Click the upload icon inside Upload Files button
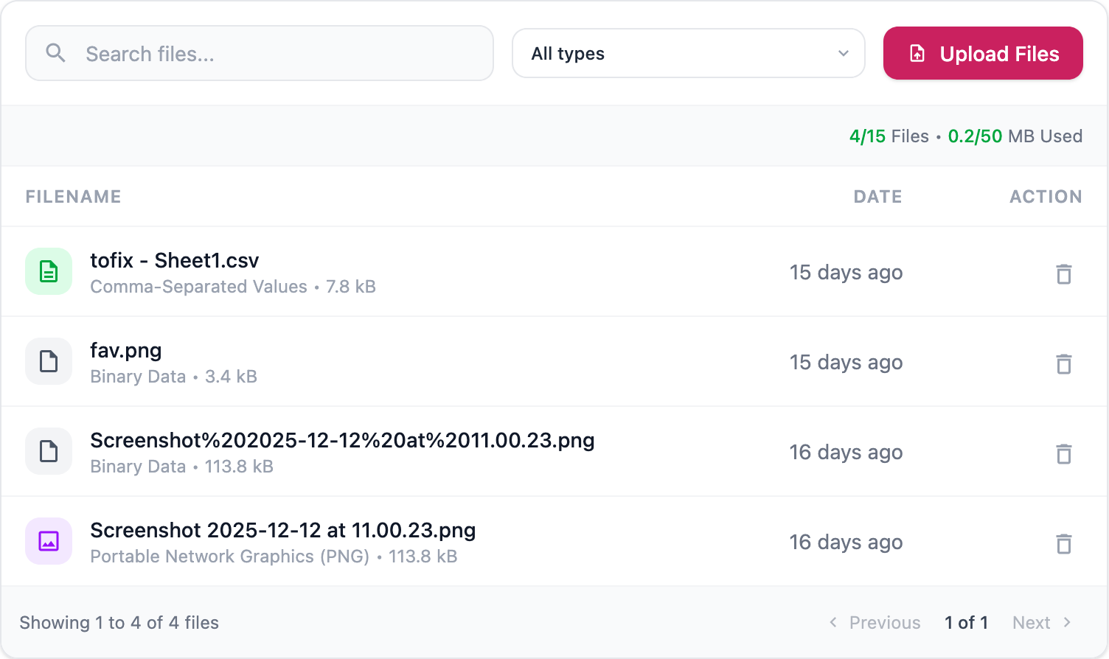Viewport: 1109px width, 659px height. coord(917,52)
